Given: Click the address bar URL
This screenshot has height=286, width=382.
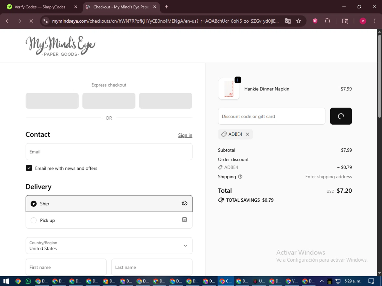Looking at the screenshot, I should click(165, 21).
